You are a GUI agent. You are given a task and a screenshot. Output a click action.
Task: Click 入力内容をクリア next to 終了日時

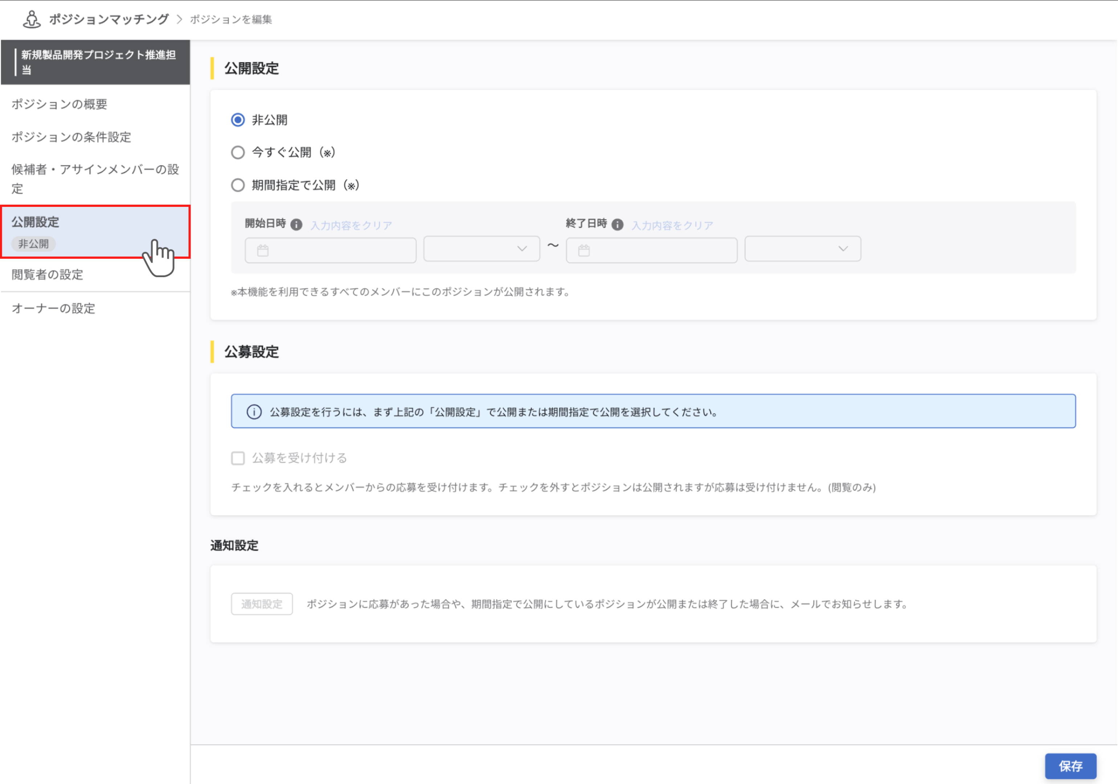(672, 224)
